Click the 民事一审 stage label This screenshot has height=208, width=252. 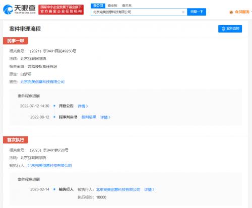[x=16, y=41]
